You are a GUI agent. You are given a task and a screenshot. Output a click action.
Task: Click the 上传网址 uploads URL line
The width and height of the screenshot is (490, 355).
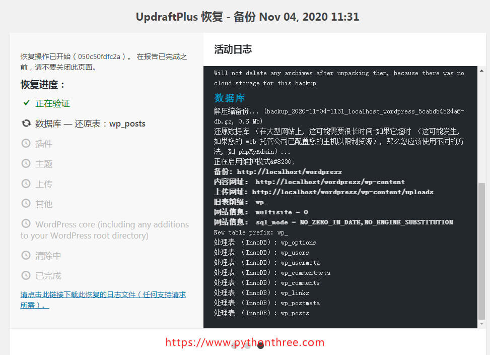[324, 192]
